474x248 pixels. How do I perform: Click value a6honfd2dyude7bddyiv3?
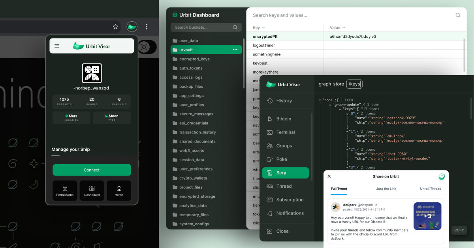[x=353, y=37]
